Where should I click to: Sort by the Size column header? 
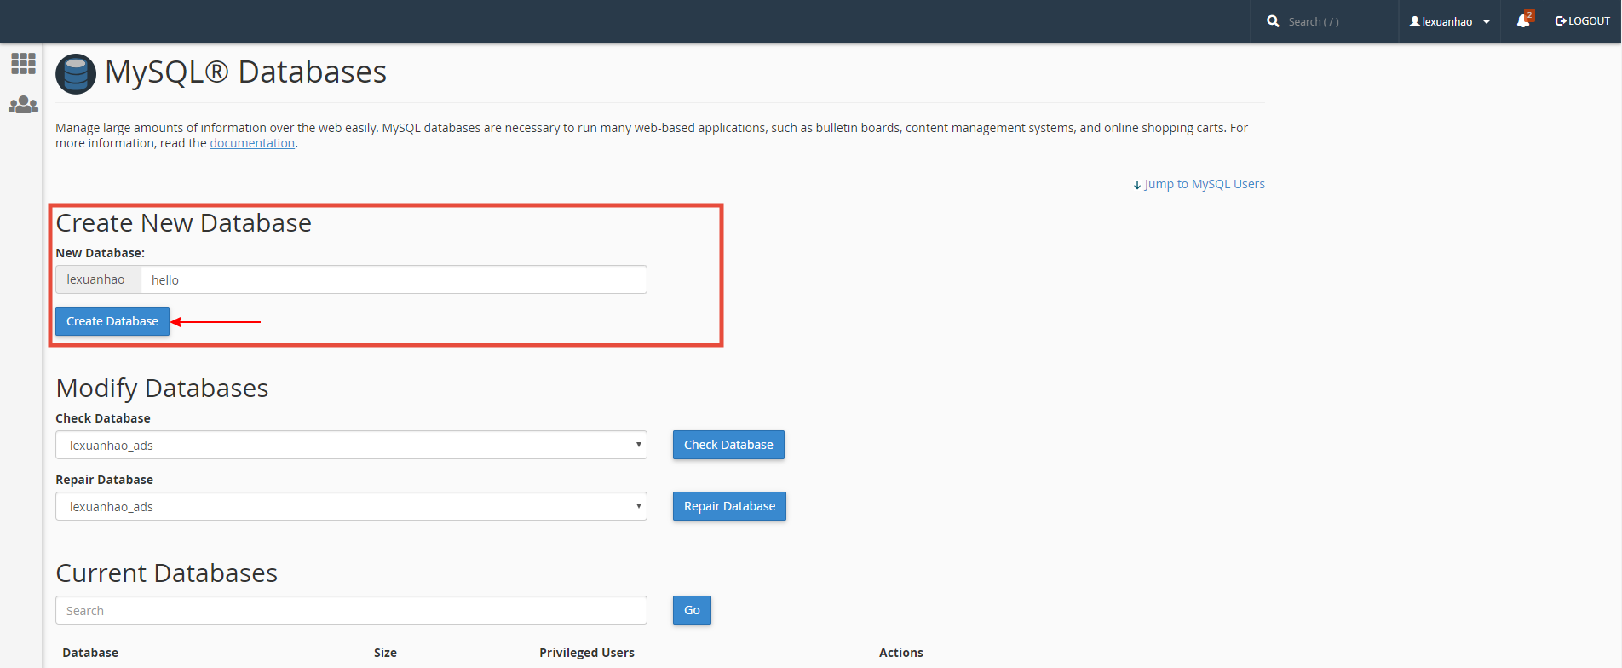pos(385,653)
